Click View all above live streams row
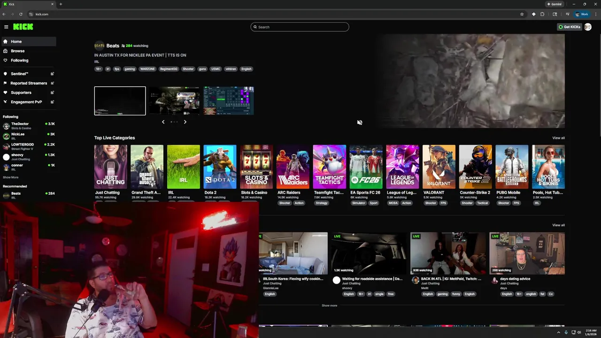The width and height of the screenshot is (601, 338). tap(558, 225)
